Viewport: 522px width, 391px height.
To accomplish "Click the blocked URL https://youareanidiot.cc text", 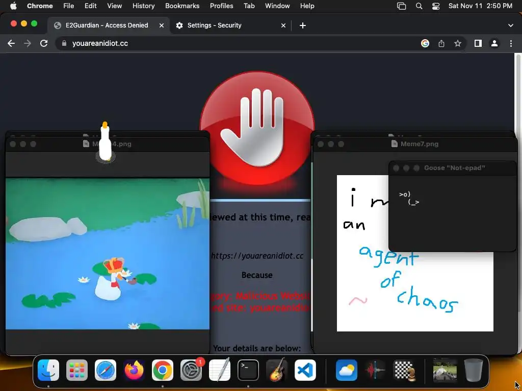I will coord(257,256).
